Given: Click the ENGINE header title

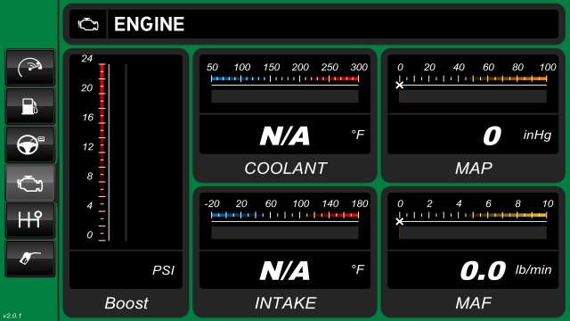Looking at the screenshot, I should tap(149, 24).
